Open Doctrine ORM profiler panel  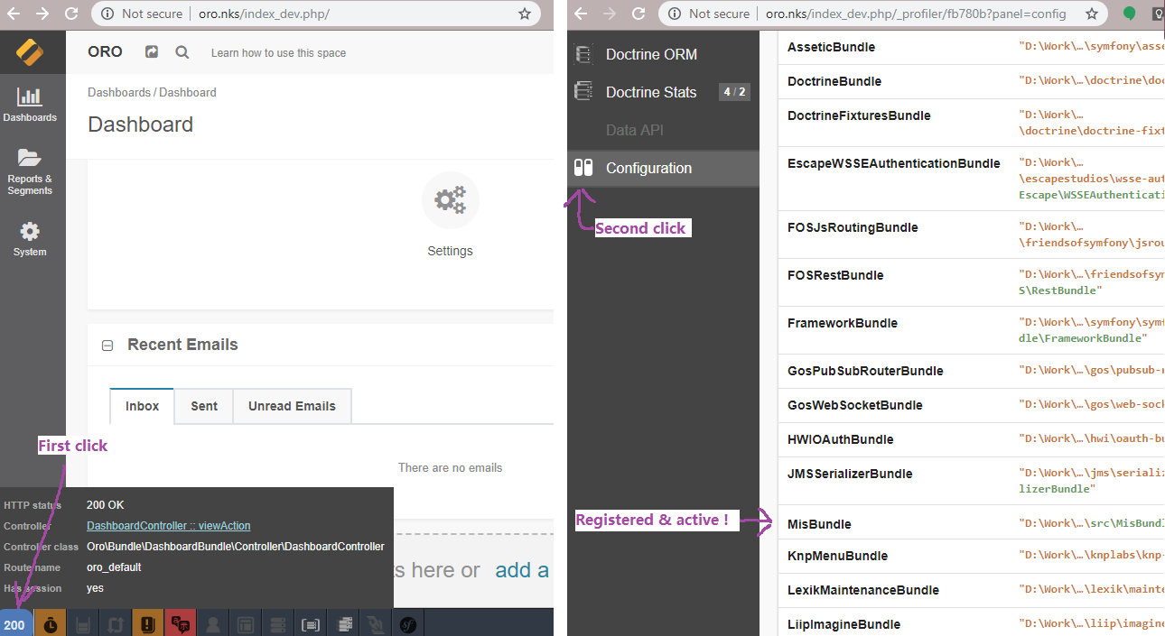(x=663, y=54)
